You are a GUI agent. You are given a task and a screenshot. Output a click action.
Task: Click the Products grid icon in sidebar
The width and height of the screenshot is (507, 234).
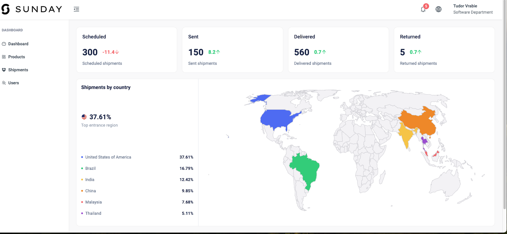(4, 57)
